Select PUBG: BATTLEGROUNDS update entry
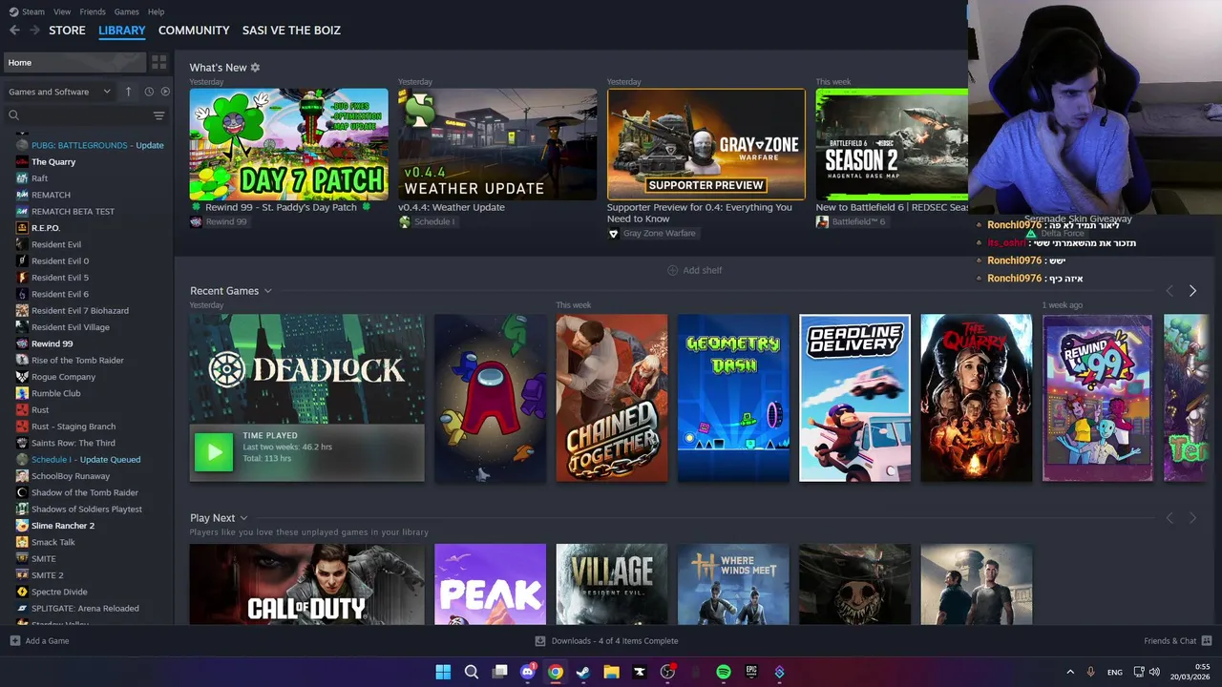The width and height of the screenshot is (1222, 687). (97, 145)
